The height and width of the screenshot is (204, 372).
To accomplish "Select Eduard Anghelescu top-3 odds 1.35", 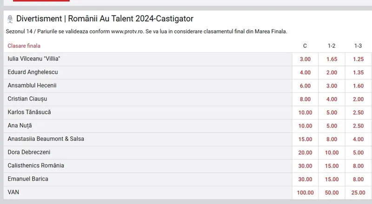I will point(358,72).
